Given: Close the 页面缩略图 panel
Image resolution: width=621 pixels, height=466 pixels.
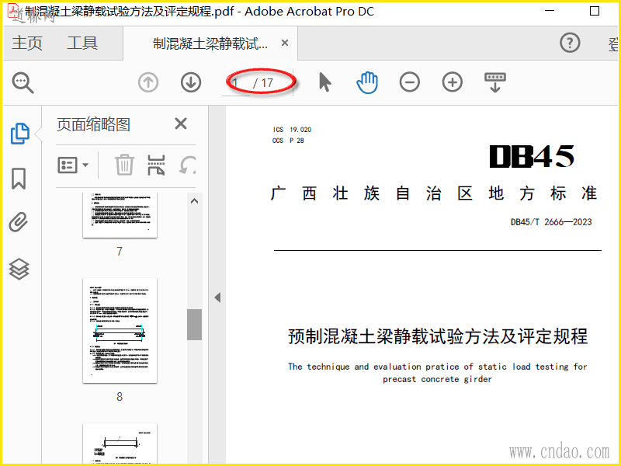Looking at the screenshot, I should tap(181, 123).
